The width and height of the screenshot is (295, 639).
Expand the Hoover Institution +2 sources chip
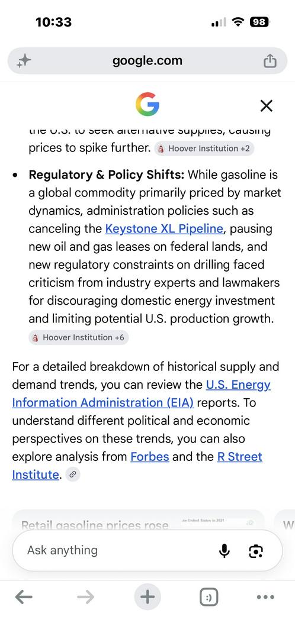(204, 149)
